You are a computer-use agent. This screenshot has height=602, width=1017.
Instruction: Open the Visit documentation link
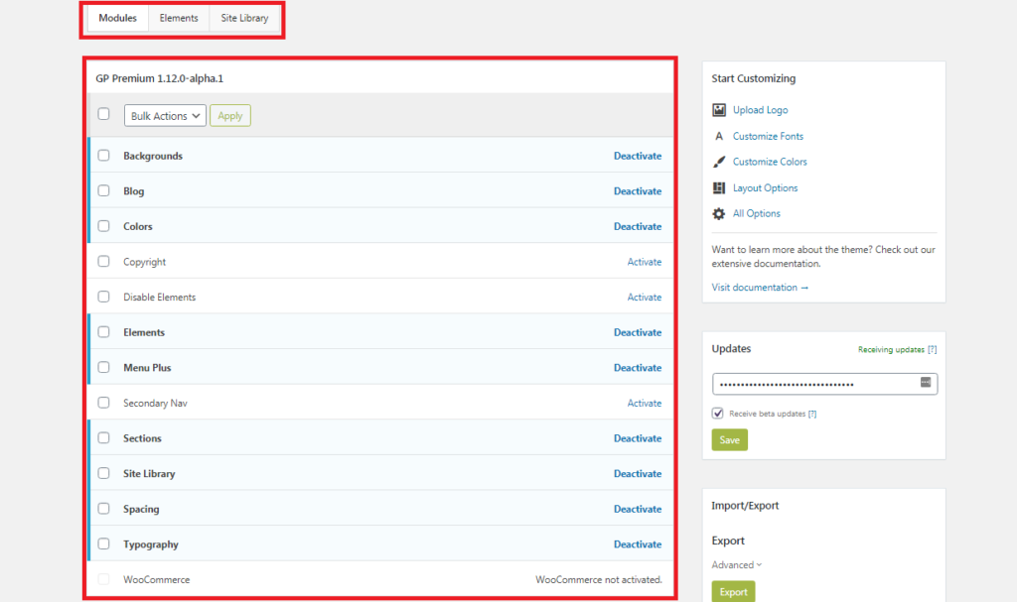pos(760,288)
